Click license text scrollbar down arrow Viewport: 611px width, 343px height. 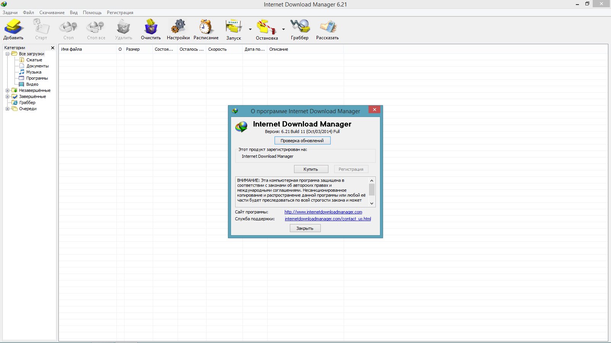tap(372, 204)
